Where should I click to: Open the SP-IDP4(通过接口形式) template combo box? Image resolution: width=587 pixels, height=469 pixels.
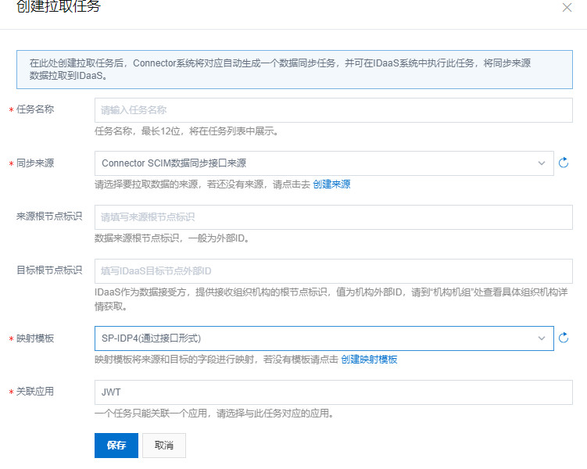pos(313,338)
